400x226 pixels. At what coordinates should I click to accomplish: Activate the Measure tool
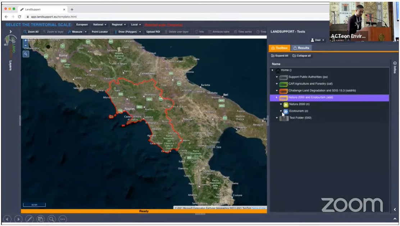point(75,32)
